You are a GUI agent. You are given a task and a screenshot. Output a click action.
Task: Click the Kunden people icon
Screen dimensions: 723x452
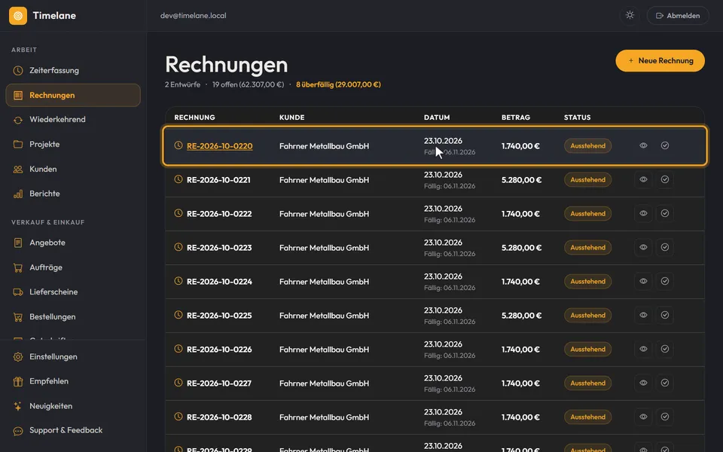tap(18, 169)
